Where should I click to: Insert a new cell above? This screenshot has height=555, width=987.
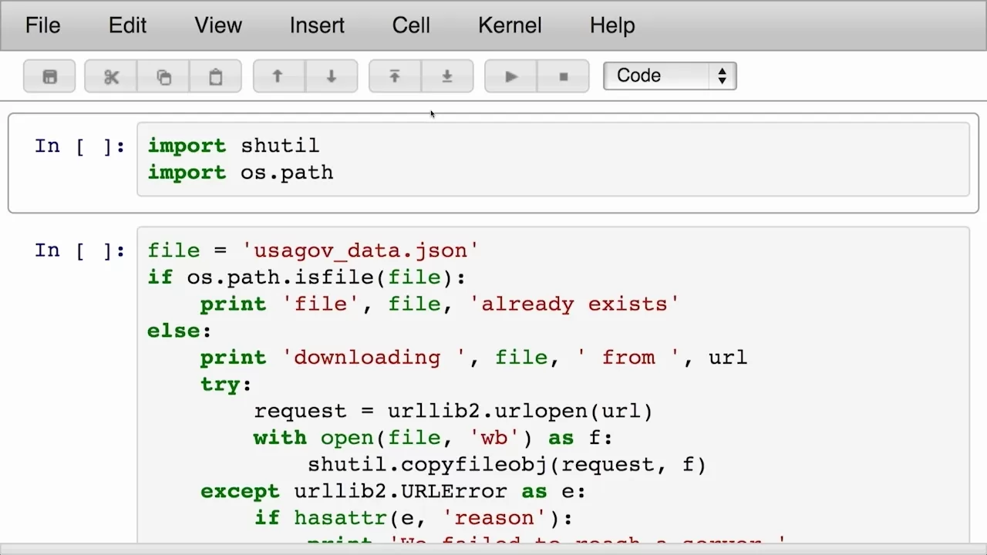pos(395,76)
